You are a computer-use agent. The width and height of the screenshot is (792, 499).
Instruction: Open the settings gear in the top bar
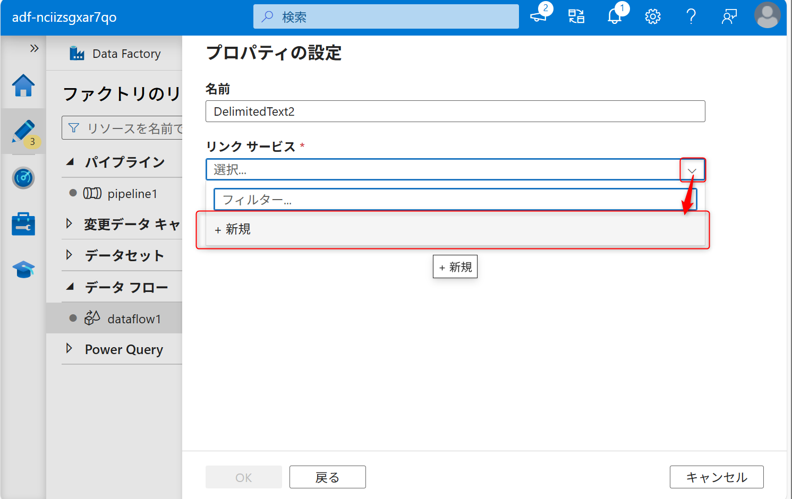(652, 16)
